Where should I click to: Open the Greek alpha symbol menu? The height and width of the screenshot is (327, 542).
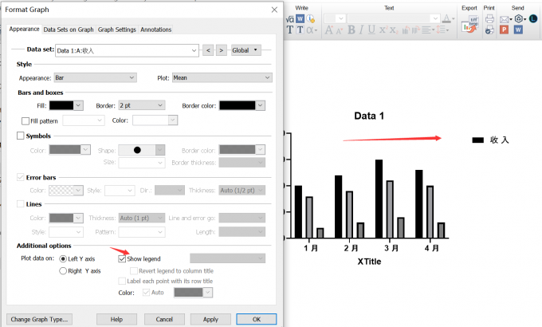312,30
